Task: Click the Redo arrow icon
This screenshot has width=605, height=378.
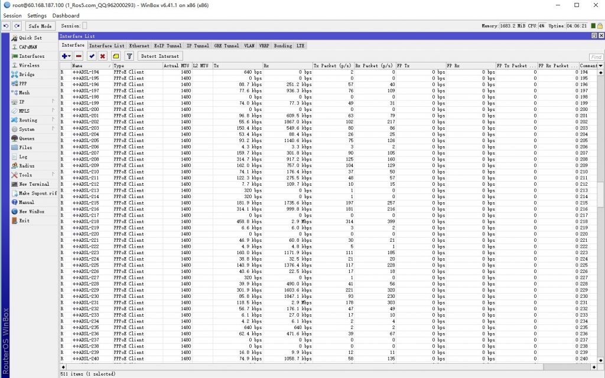Action: [17, 26]
